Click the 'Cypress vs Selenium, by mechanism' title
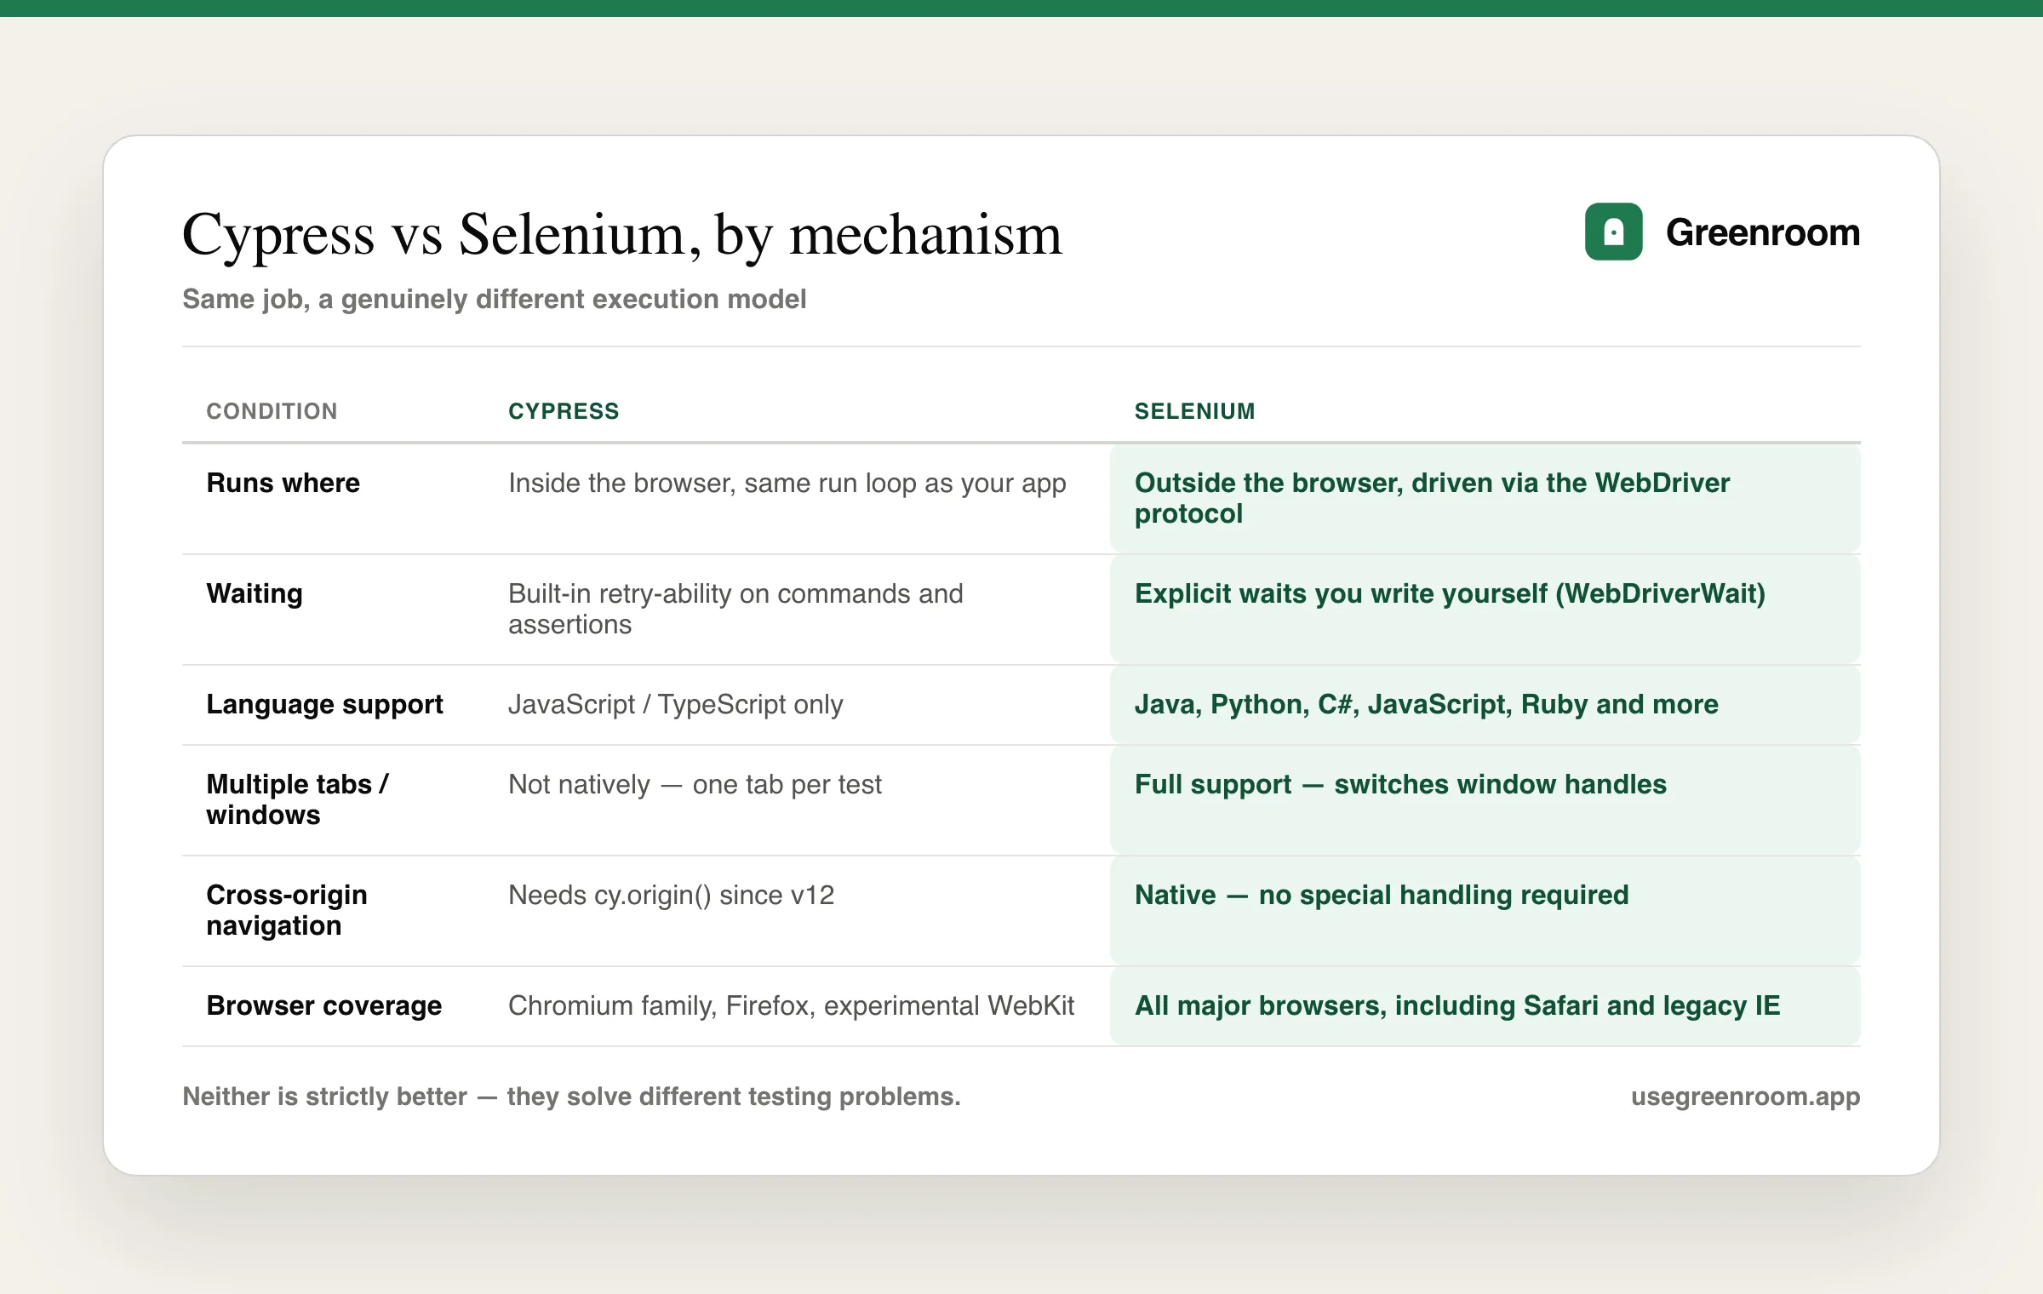Image resolution: width=2043 pixels, height=1294 pixels. 622,235
